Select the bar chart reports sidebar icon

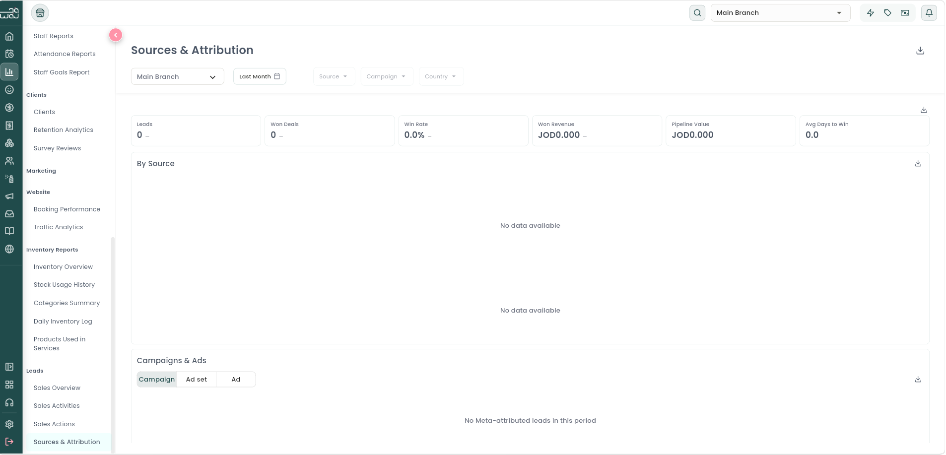[9, 72]
